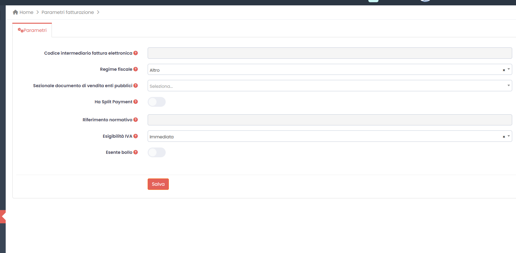The image size is (516, 253).
Task: Click help icon beside Regime fiscale
Action: [136, 69]
